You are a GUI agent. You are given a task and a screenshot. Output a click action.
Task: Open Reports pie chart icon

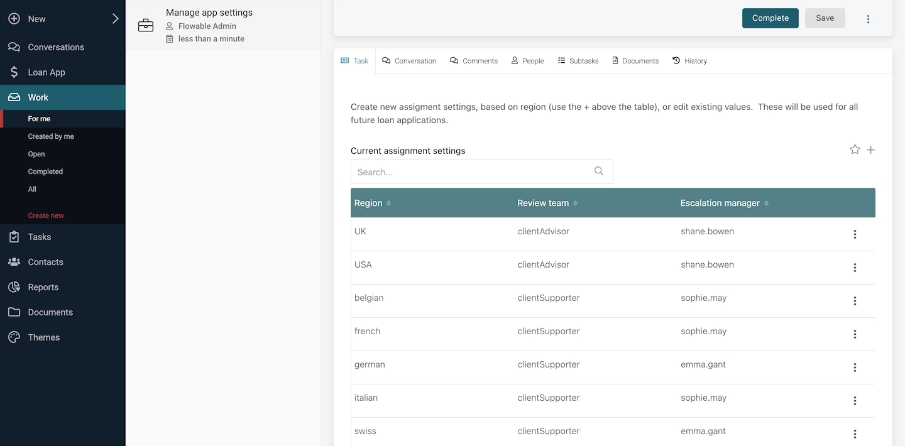coord(14,287)
